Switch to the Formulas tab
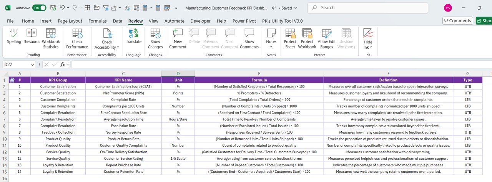The image size is (492, 182). pyautogui.click(x=98, y=21)
